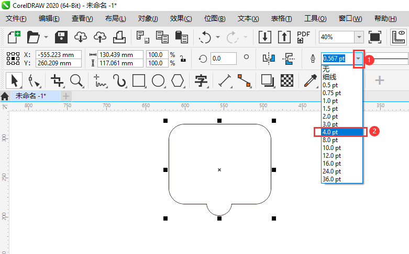Screen dimensions: 409x254
Task: Expand the Open folder dropdown arrow
Action: coord(46,37)
